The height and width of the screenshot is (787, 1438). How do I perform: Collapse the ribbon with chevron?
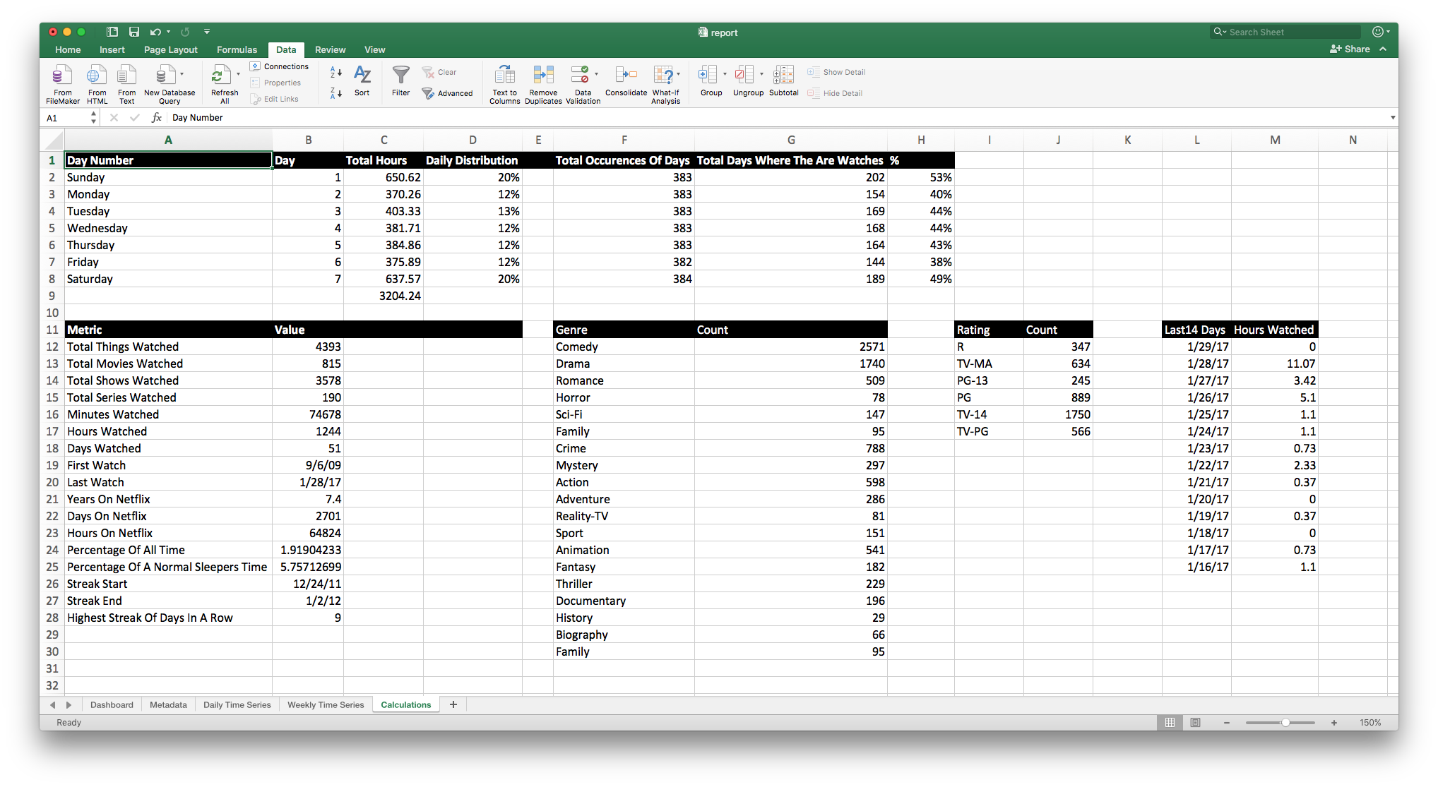tap(1383, 49)
